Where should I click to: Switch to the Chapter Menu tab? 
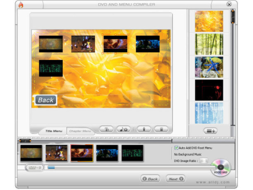80,131
